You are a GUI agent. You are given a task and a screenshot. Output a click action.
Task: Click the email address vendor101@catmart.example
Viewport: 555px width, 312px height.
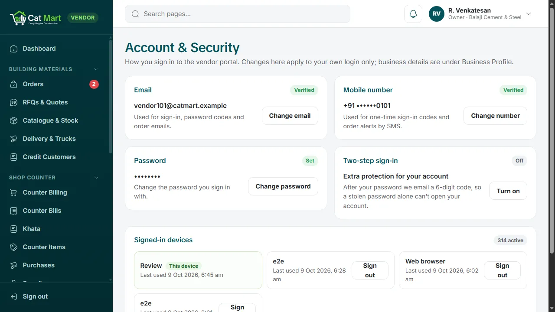180,106
